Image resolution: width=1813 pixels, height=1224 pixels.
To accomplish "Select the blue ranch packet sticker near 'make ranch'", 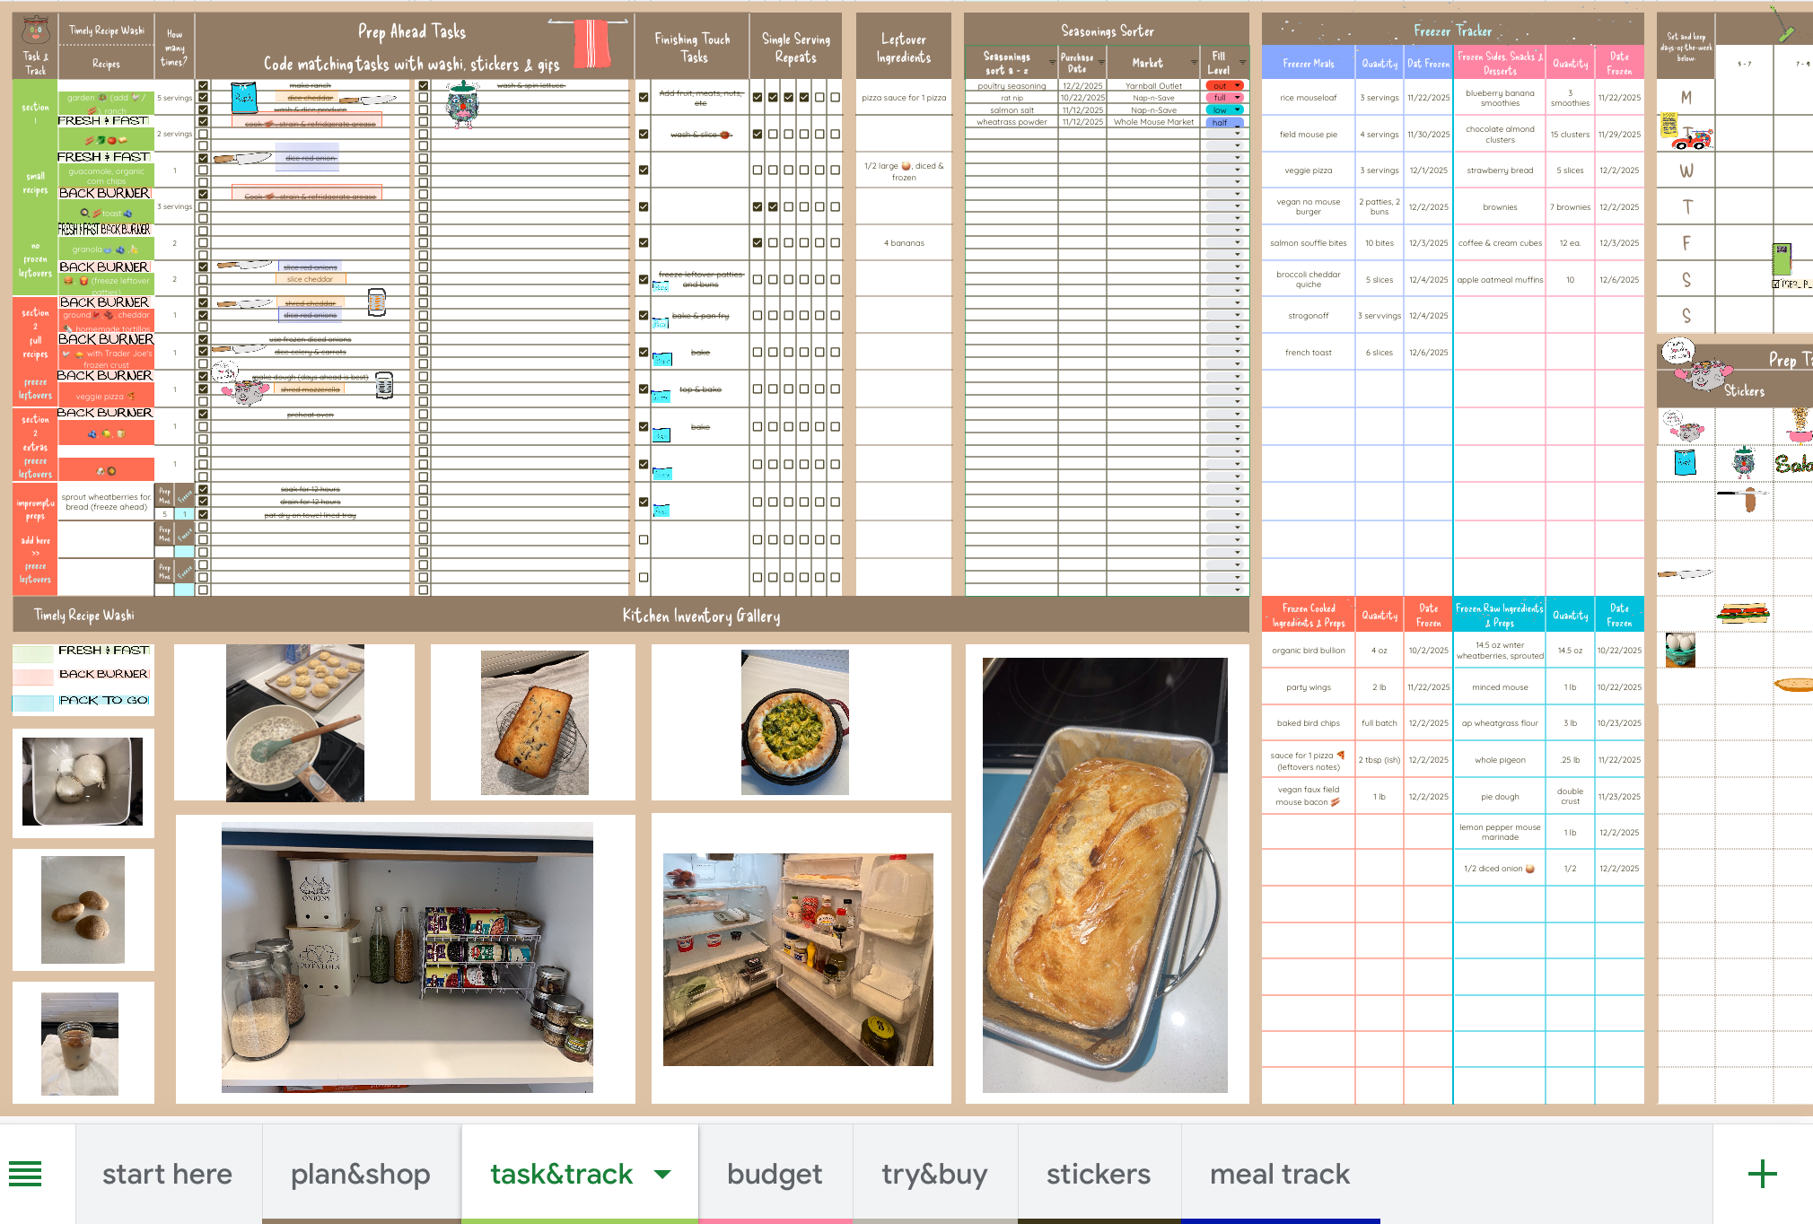I will (x=244, y=97).
